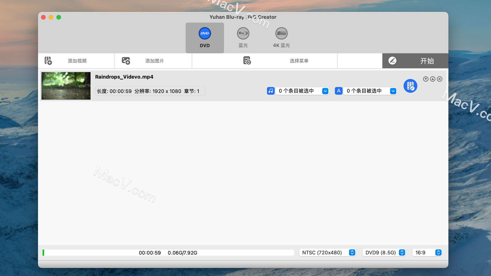Image resolution: width=491 pixels, height=276 pixels.
Task: Click the 0.06G/7.92G disc usage text
Action: 182,253
